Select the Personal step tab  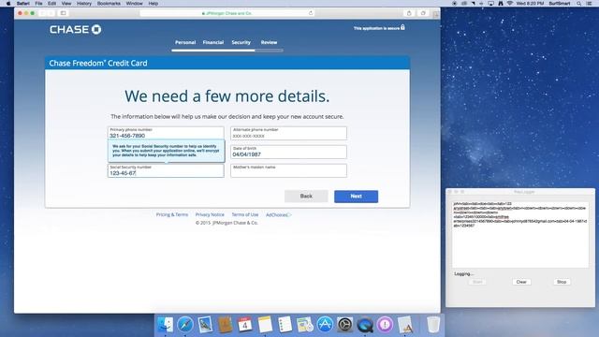click(185, 42)
